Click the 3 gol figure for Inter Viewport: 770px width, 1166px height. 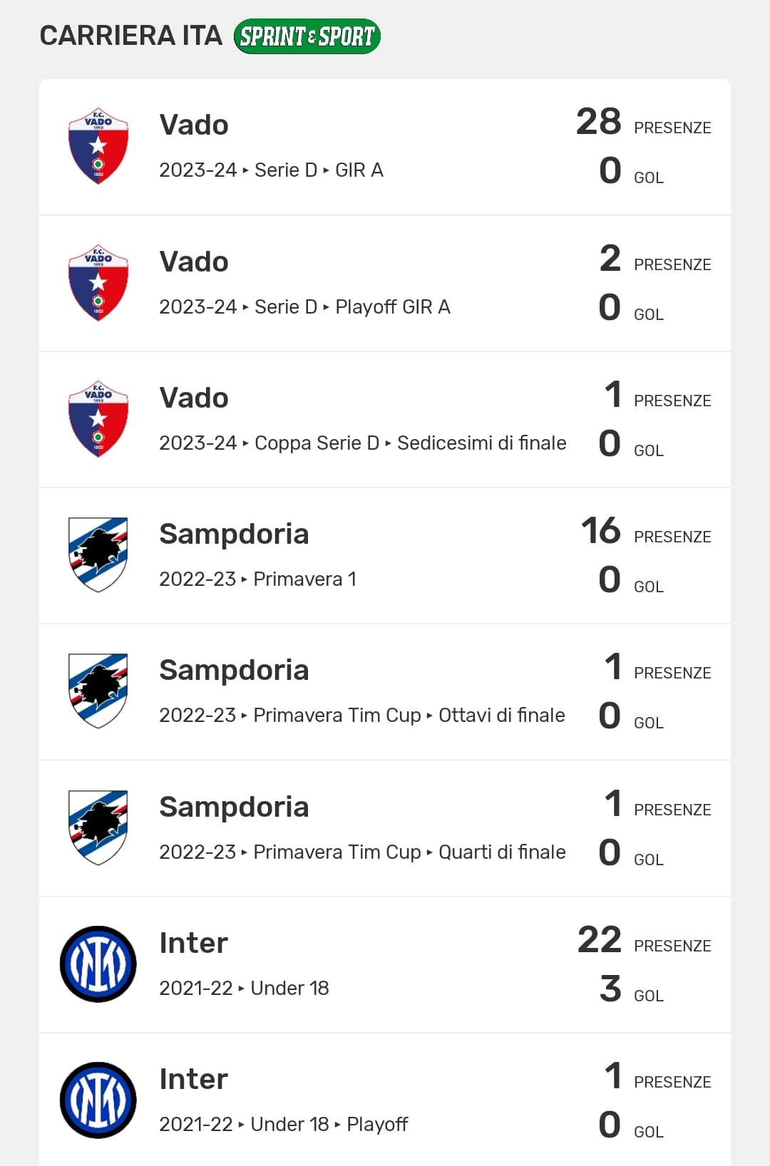pos(610,989)
